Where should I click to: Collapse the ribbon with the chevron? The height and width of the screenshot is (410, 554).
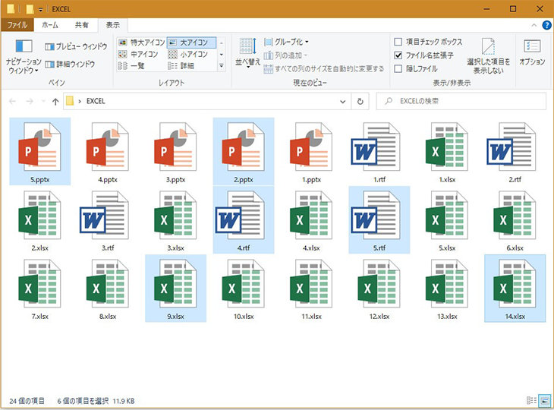(534, 25)
